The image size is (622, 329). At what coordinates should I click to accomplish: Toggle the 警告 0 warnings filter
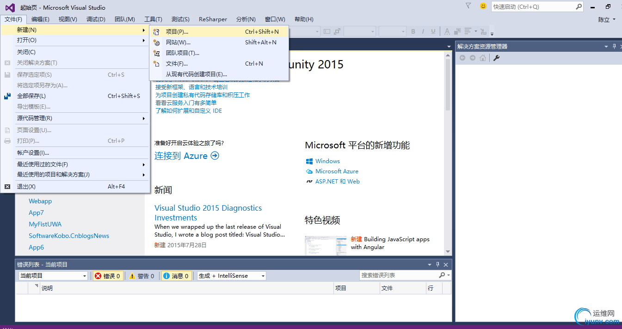142,276
